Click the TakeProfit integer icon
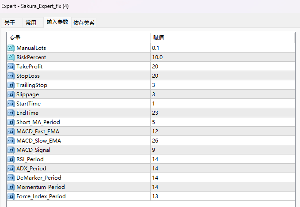The width and height of the screenshot is (300, 207). 11,66
